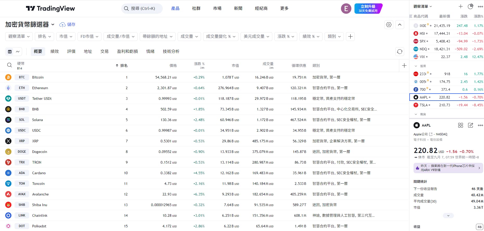Click the Toncoin name in the table
The image size is (484, 231).
click(38, 184)
